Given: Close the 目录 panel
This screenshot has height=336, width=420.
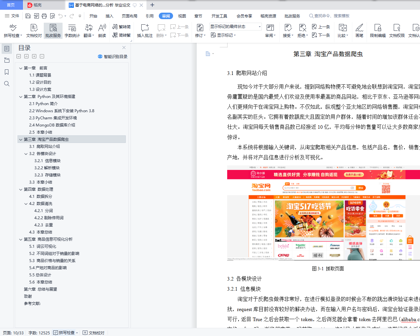Looking at the screenshot, I should point(124,48).
